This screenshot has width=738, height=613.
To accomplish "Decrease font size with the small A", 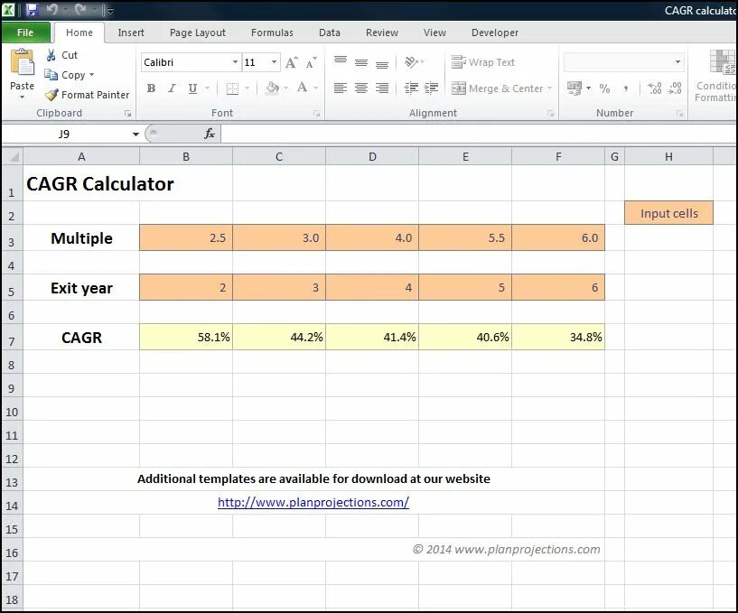I will point(311,62).
